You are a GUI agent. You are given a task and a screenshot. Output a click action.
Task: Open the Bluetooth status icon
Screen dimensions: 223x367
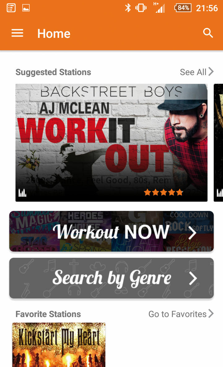(x=128, y=8)
